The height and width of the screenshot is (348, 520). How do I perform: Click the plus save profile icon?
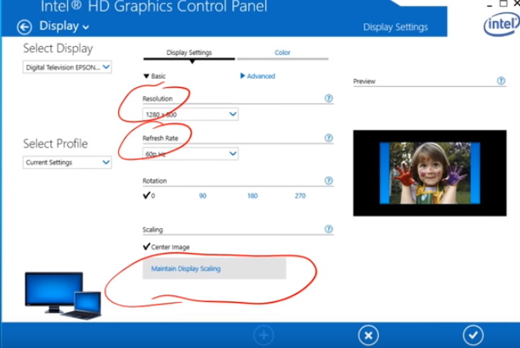point(263,335)
